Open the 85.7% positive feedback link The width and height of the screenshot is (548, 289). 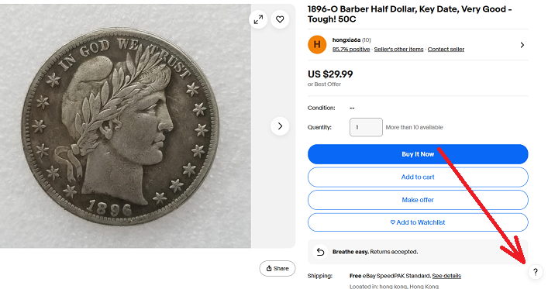tap(351, 50)
